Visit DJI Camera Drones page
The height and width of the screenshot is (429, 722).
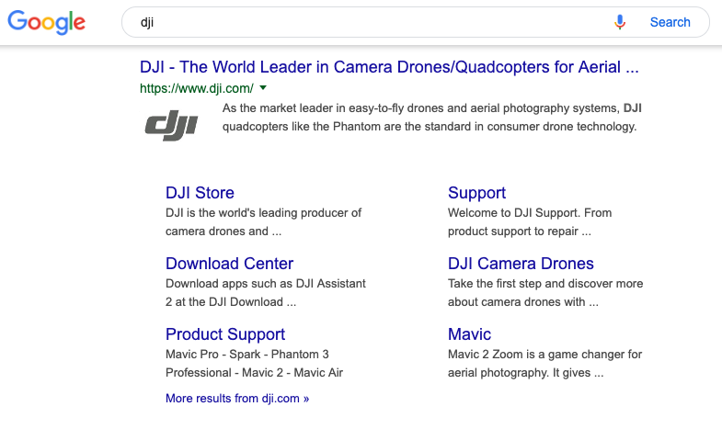click(x=521, y=264)
